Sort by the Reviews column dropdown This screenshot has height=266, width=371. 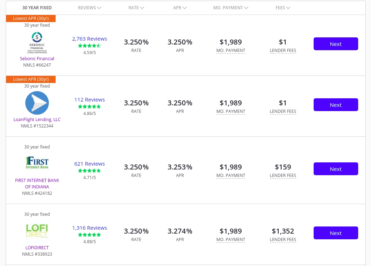[89, 8]
